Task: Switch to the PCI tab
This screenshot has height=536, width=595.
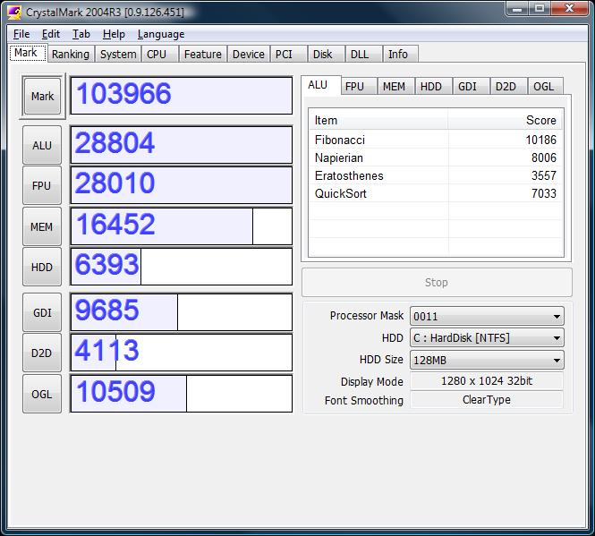Action: [288, 55]
